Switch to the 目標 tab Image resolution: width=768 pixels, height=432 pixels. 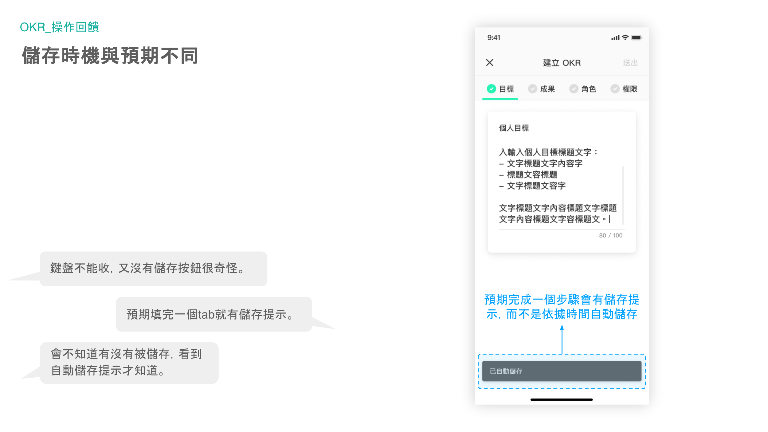click(500, 89)
